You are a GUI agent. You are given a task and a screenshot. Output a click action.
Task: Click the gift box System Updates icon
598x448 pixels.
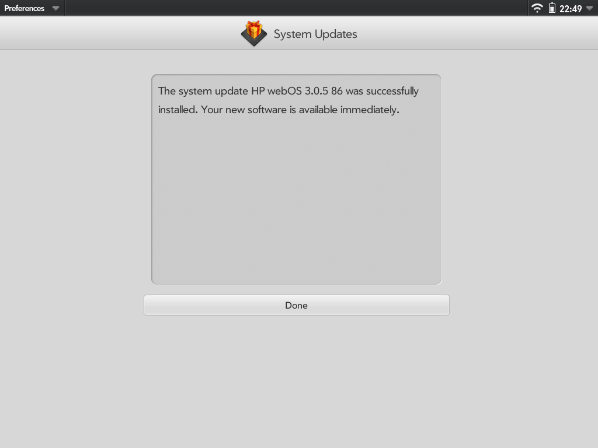(x=254, y=33)
